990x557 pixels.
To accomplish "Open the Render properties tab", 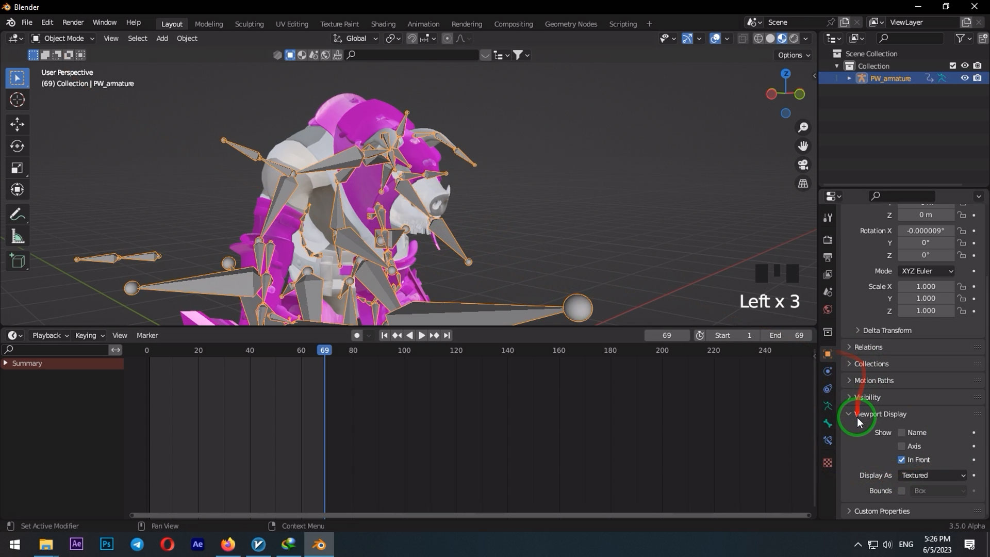I will click(x=828, y=239).
